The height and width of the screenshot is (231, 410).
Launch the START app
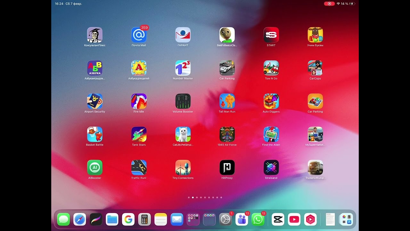[271, 35]
